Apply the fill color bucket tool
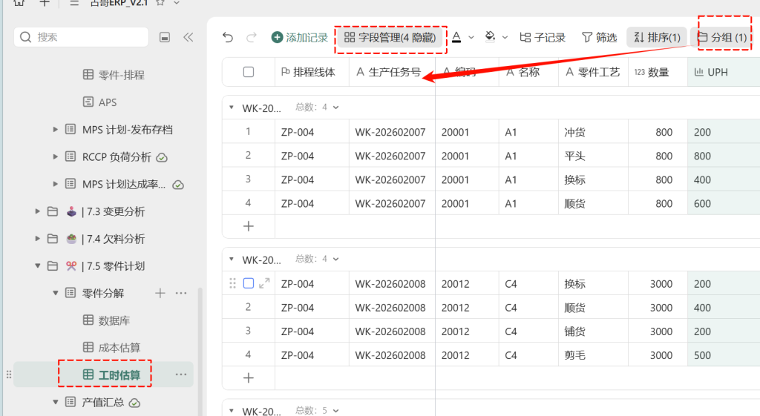 point(490,37)
